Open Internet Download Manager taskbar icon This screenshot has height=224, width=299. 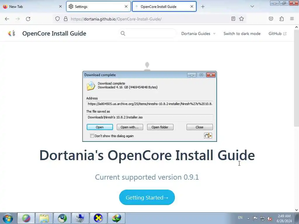(x=116, y=218)
